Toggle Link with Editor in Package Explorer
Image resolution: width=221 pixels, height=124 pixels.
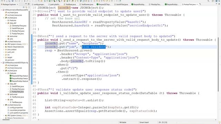(x=26, y=7)
